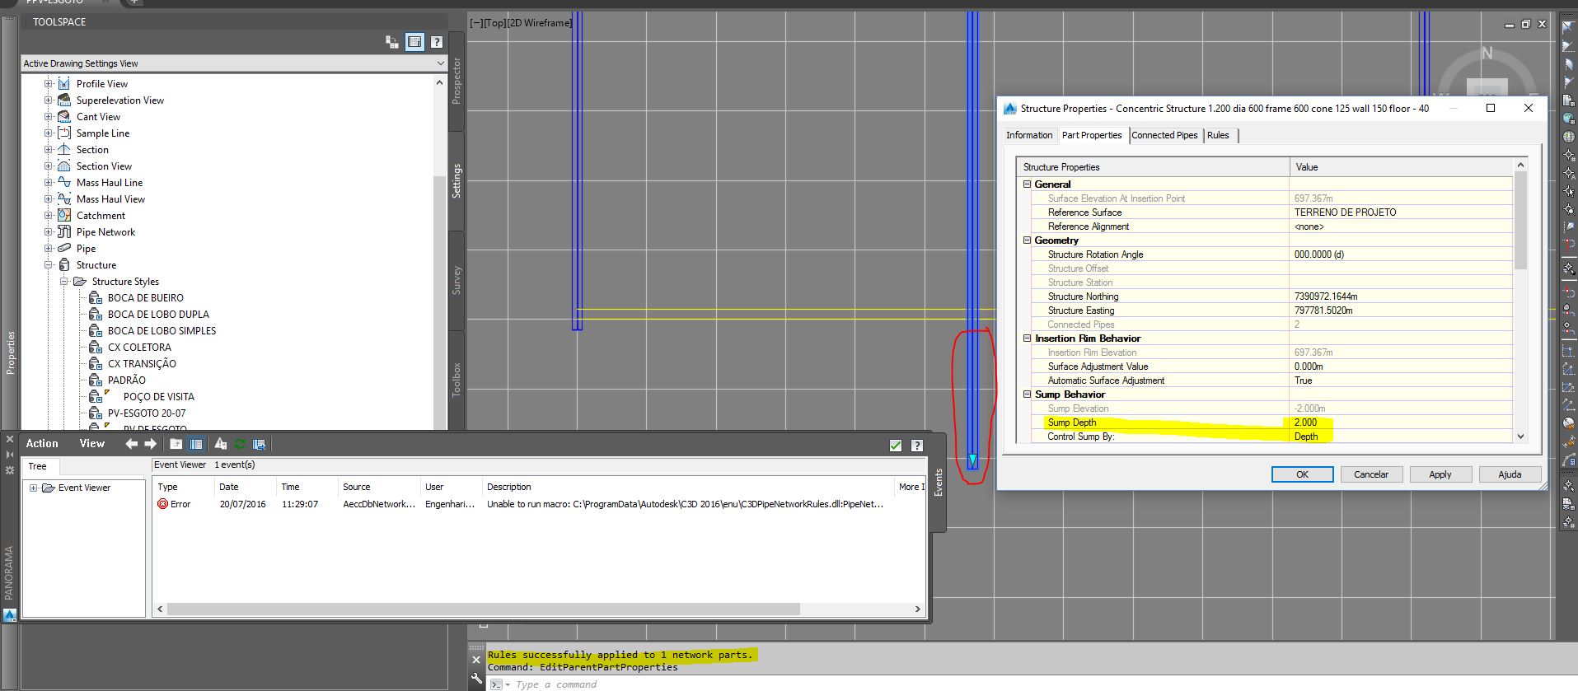Click the Pipe Network settings icon

(x=64, y=231)
